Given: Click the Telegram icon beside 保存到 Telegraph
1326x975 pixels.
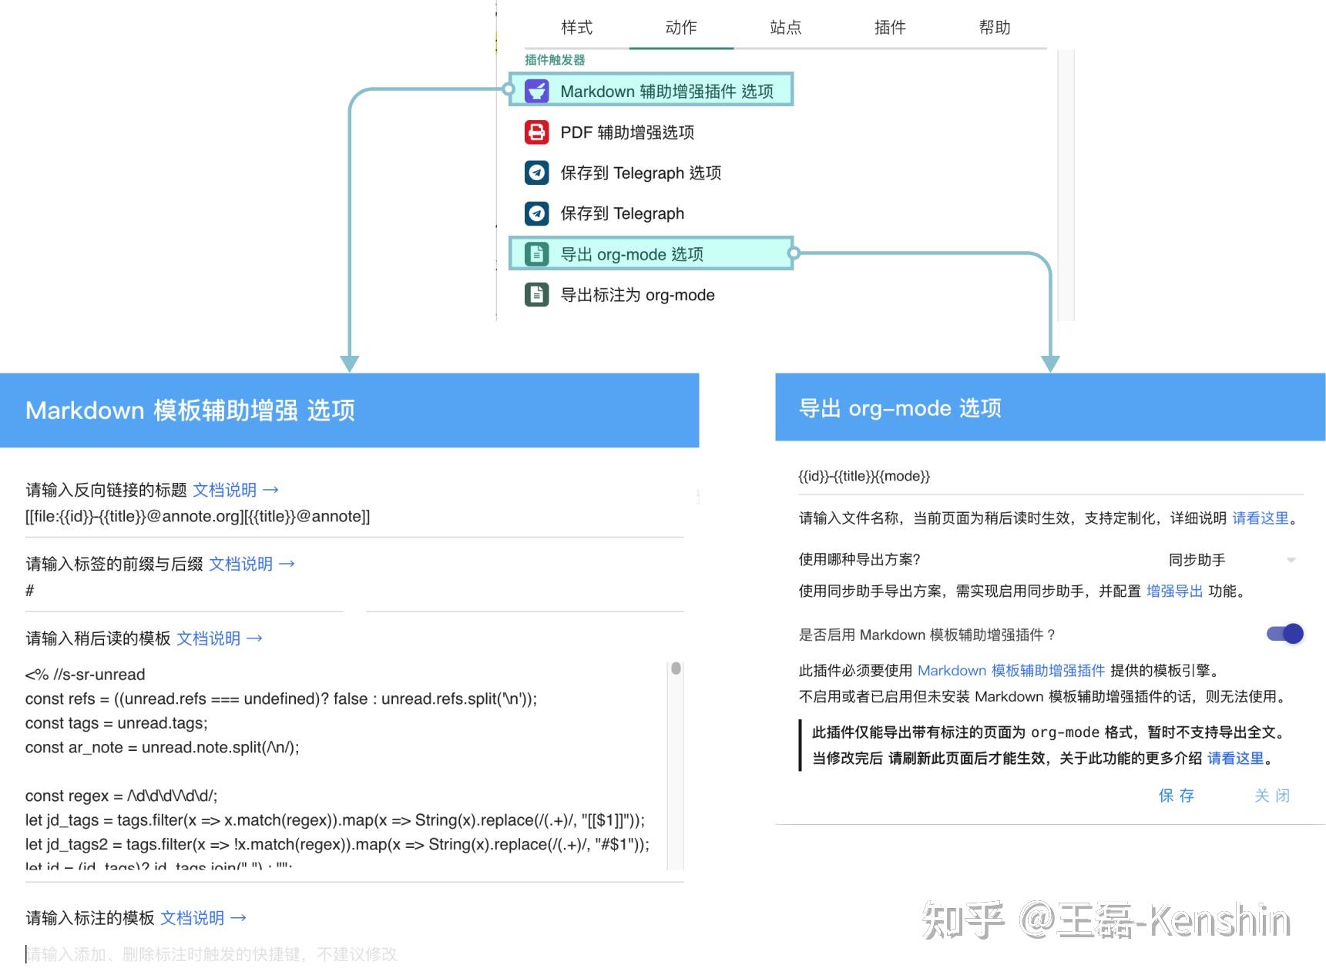Looking at the screenshot, I should [537, 213].
